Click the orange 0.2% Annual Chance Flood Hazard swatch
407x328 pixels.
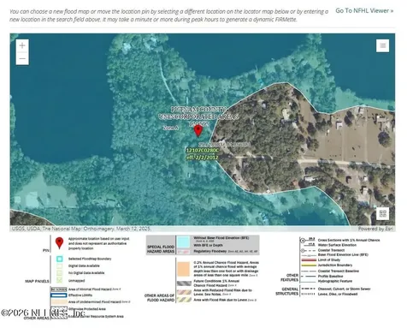[x=183, y=269]
